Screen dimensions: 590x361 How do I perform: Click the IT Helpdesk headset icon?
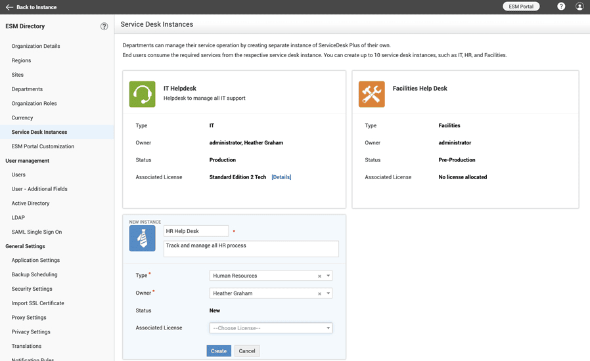(142, 94)
